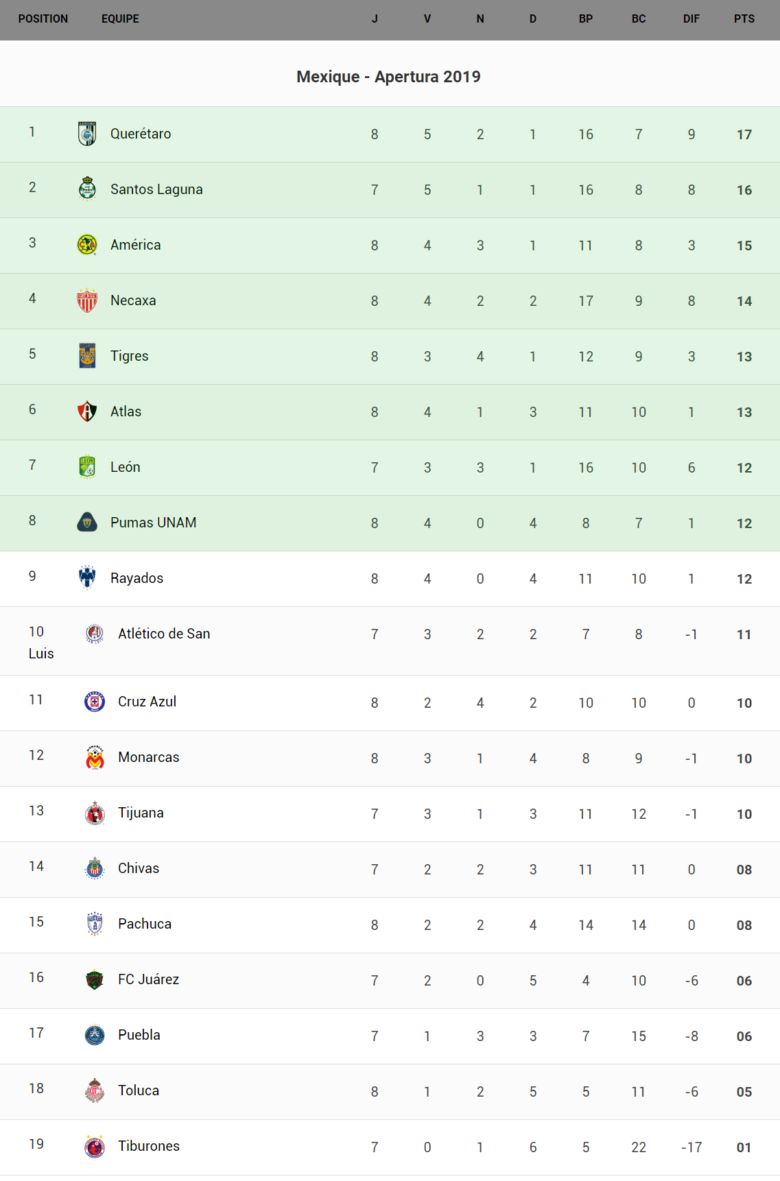Click the Pumas UNAM logo
This screenshot has width=780, height=1181.
pyautogui.click(x=87, y=523)
